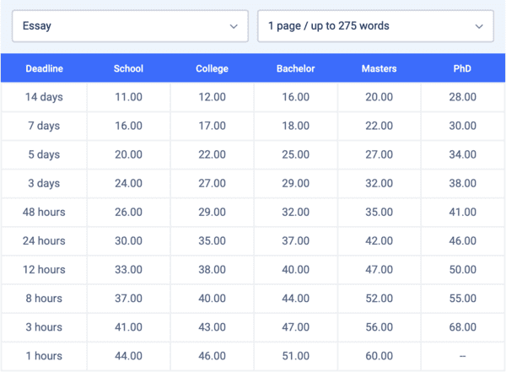Click the chevron arrow in Essay selector
The height and width of the screenshot is (372, 506).
click(x=234, y=26)
